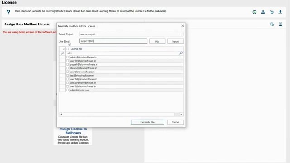Click the grid corner selector cell
The height and width of the screenshot is (163, 290).
click(63, 49)
